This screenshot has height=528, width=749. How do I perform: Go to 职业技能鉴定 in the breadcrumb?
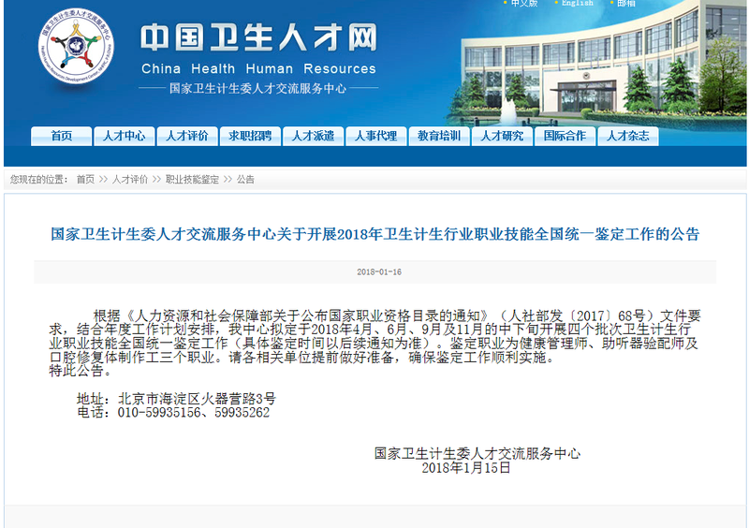click(x=192, y=180)
